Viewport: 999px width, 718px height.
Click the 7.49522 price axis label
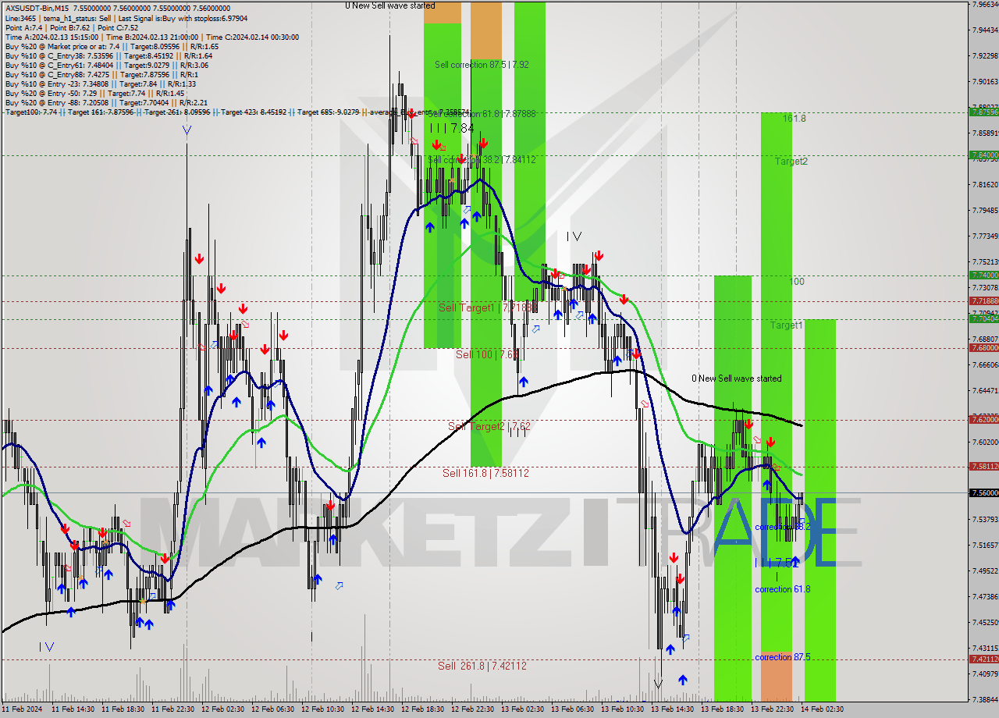click(985, 570)
